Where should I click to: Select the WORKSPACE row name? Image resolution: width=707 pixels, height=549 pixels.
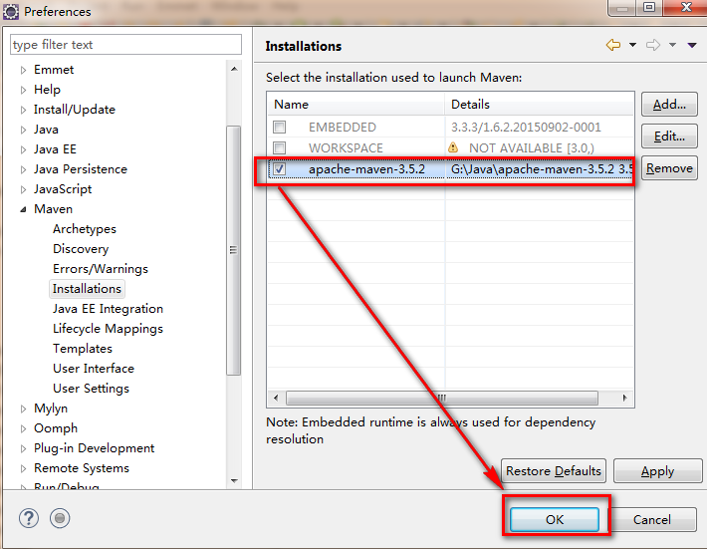pos(346,148)
